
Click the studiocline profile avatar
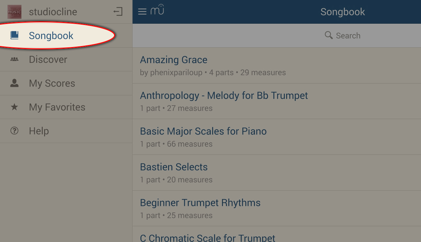pos(14,11)
